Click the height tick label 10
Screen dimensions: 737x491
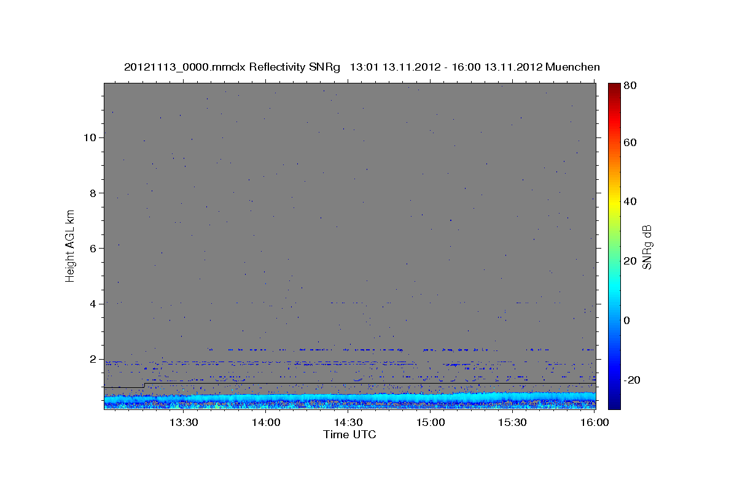point(89,137)
